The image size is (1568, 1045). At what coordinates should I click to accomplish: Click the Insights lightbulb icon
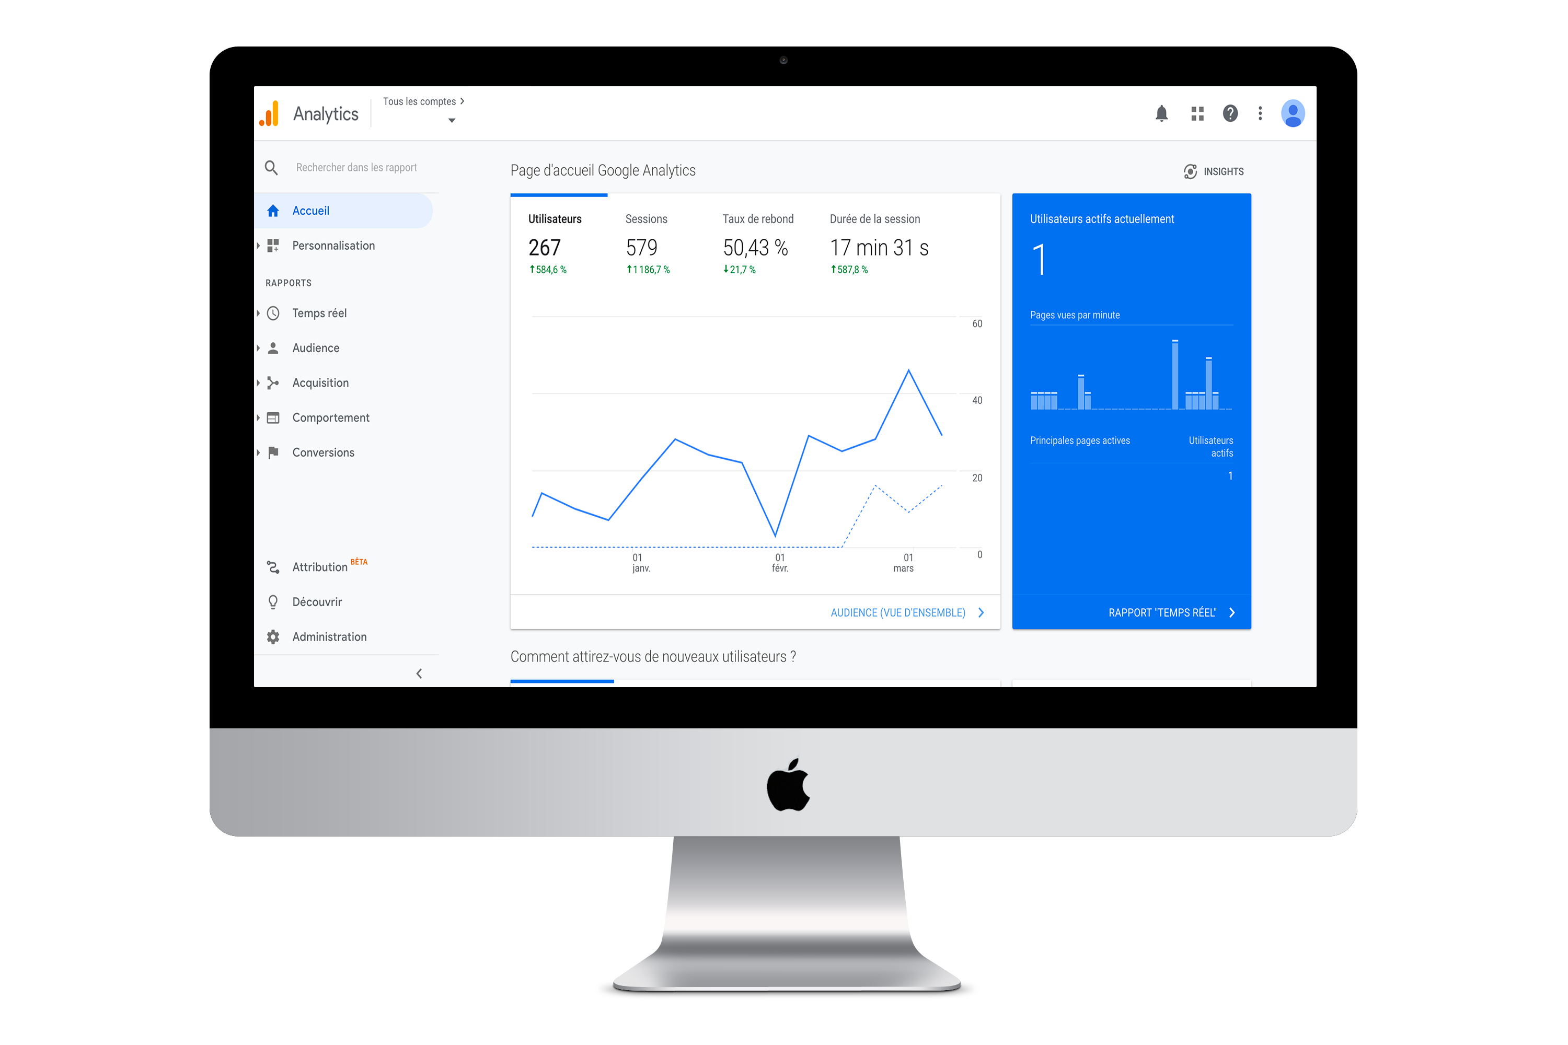[1185, 170]
